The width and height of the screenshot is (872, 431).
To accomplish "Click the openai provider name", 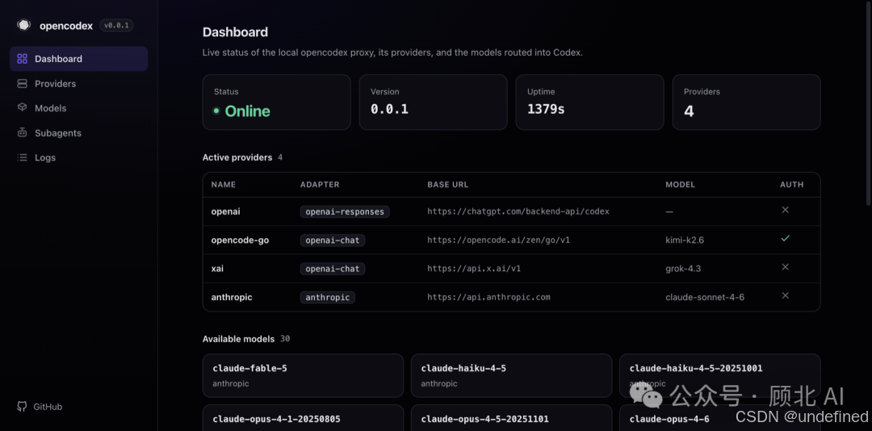I will [x=226, y=211].
